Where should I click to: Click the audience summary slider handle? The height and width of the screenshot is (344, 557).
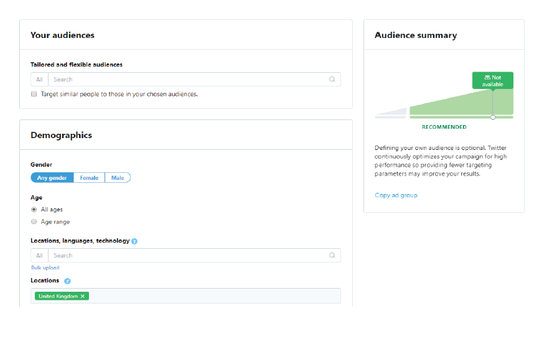point(493,117)
